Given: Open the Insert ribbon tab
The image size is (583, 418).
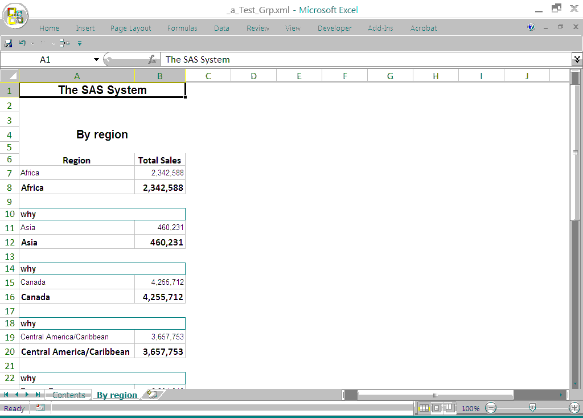Looking at the screenshot, I should point(85,28).
